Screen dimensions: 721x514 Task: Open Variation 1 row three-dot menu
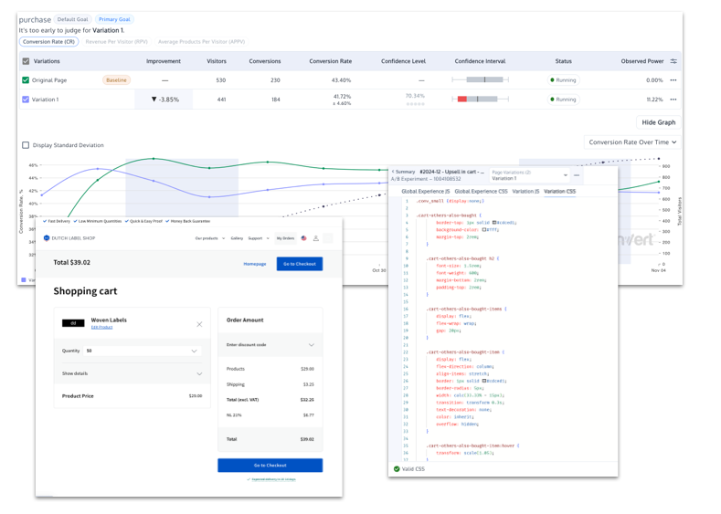coord(673,100)
